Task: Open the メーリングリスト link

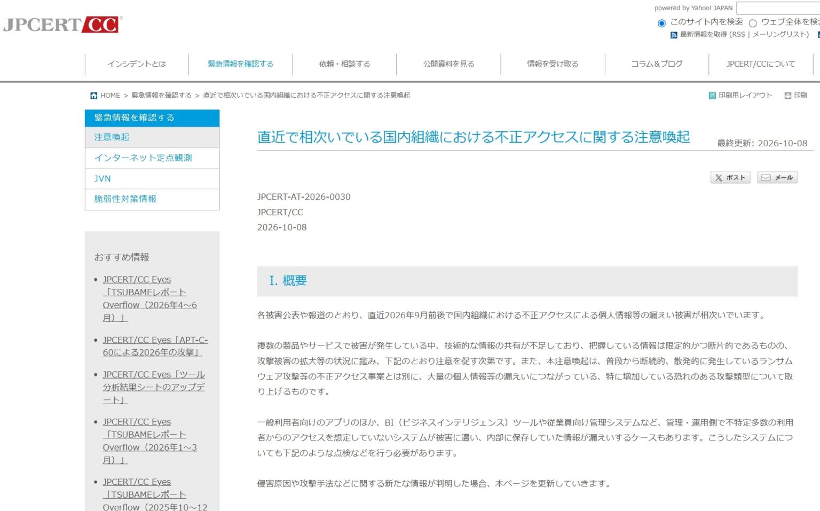Action: [x=778, y=35]
